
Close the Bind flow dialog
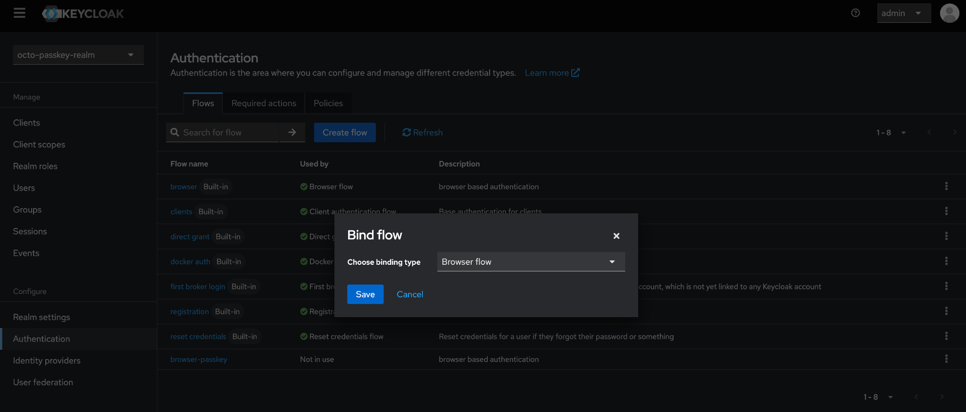click(x=616, y=236)
